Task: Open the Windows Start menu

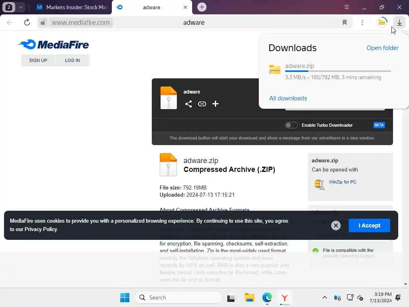Action: pos(125,297)
